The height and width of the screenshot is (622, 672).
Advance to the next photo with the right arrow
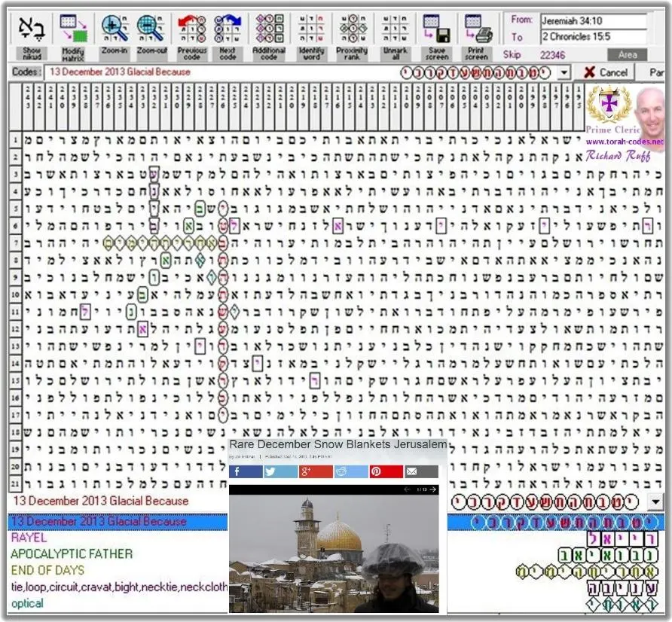pos(433,489)
